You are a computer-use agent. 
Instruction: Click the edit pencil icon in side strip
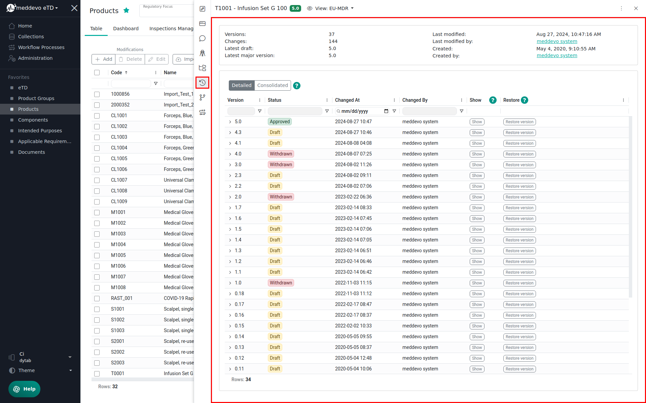(x=202, y=9)
